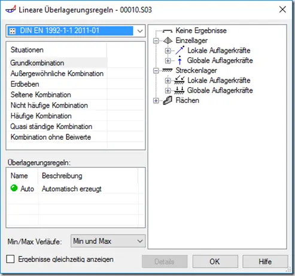Click the Lokale Auflagerkräfte arrow icon under Einzellager
295x276 pixels.
coord(180,50)
